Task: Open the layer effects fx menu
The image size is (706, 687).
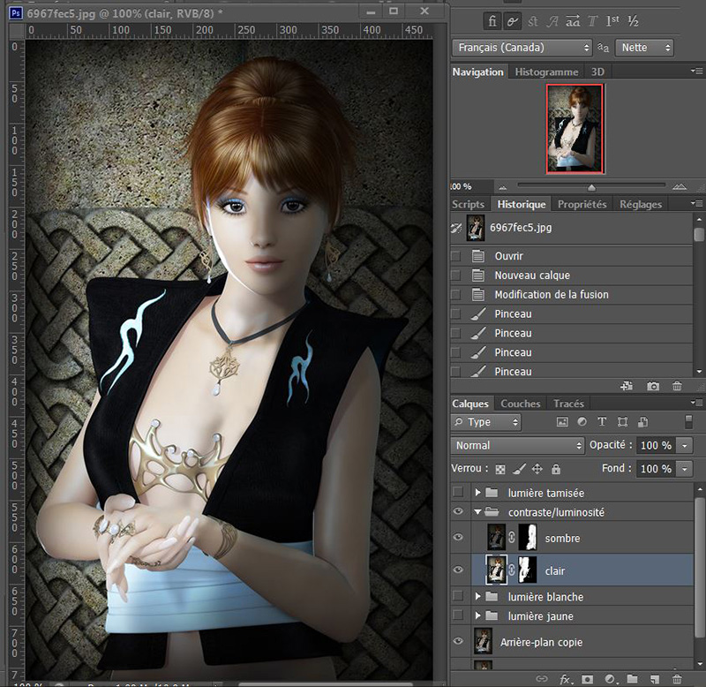Action: pyautogui.click(x=565, y=679)
